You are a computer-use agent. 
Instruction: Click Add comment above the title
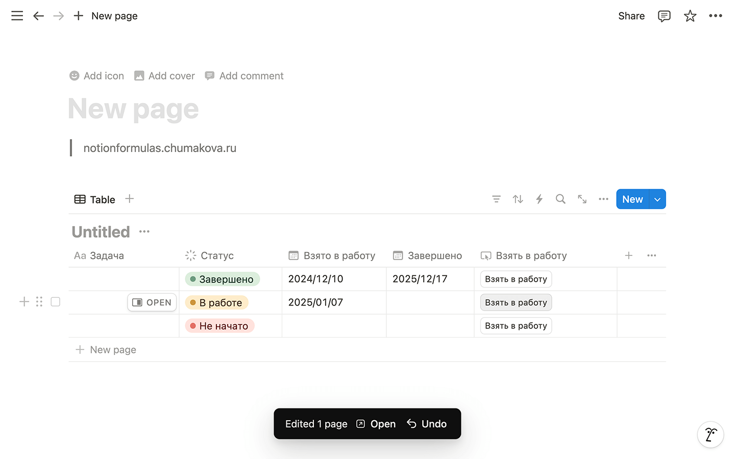(244, 76)
